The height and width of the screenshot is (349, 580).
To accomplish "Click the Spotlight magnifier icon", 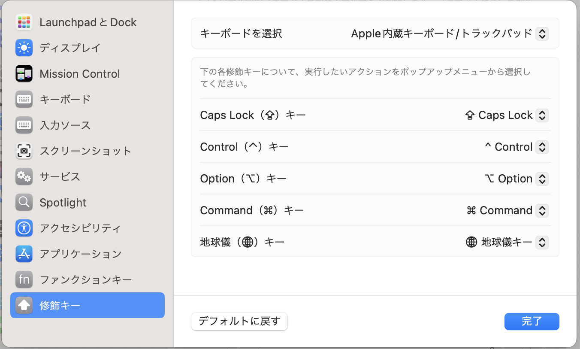I will click(x=24, y=202).
